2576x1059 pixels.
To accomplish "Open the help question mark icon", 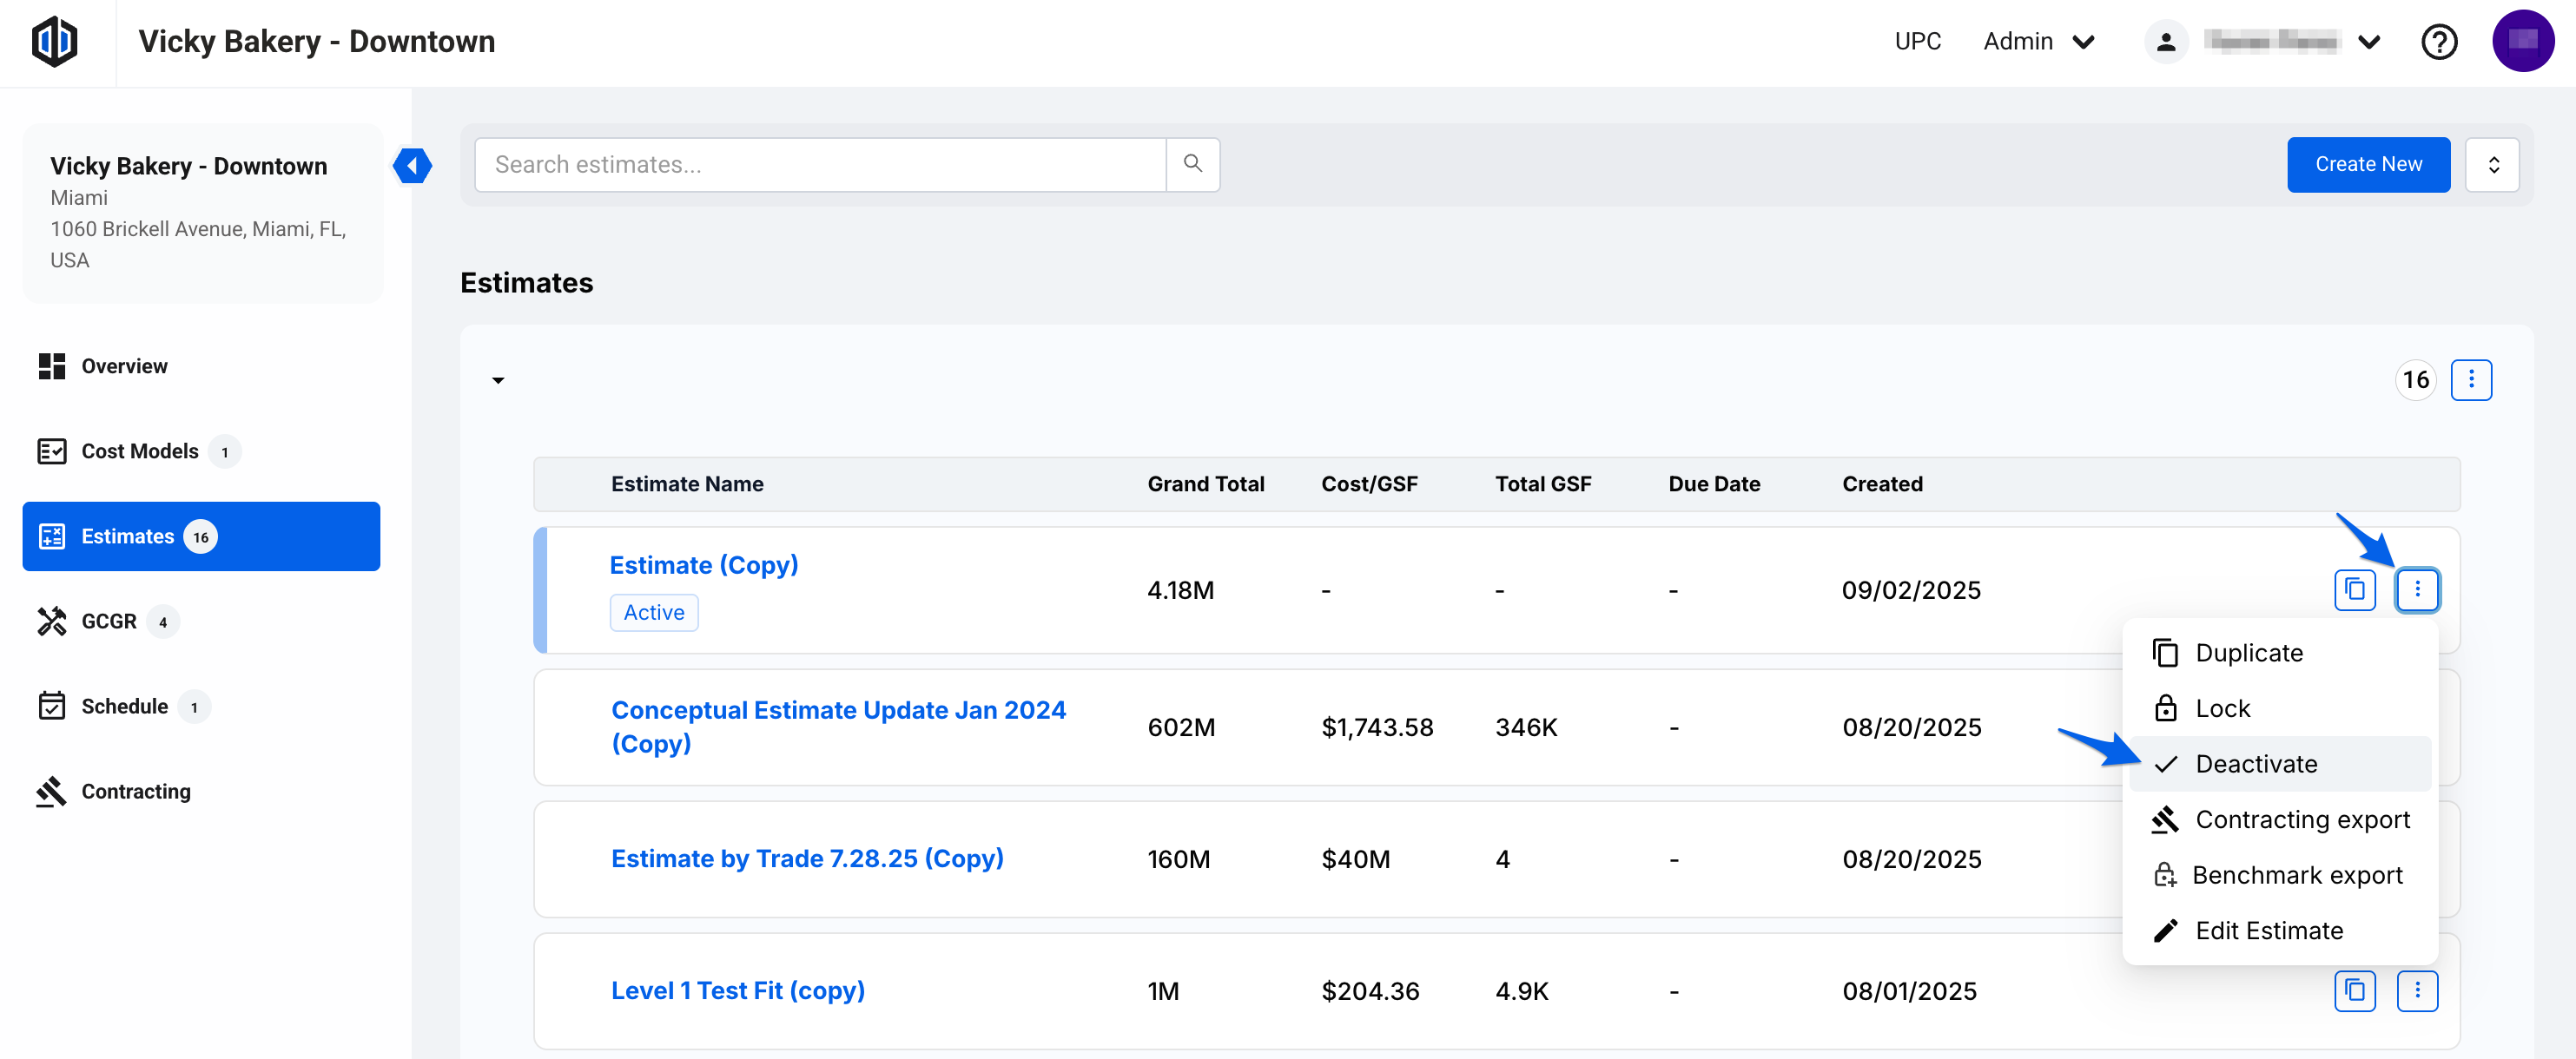I will pos(2438,42).
